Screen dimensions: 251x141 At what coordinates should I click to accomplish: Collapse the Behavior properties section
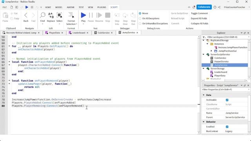pyautogui.click(x=204, y=122)
